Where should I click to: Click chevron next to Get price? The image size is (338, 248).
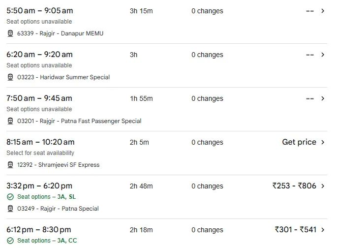click(x=323, y=142)
